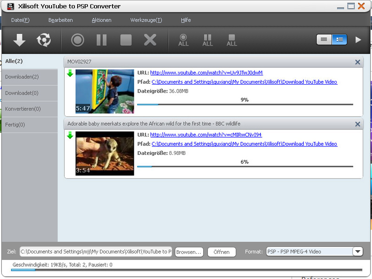Open the MOV02927 YouTube URL link
This screenshot has width=372, height=279.
(206, 73)
